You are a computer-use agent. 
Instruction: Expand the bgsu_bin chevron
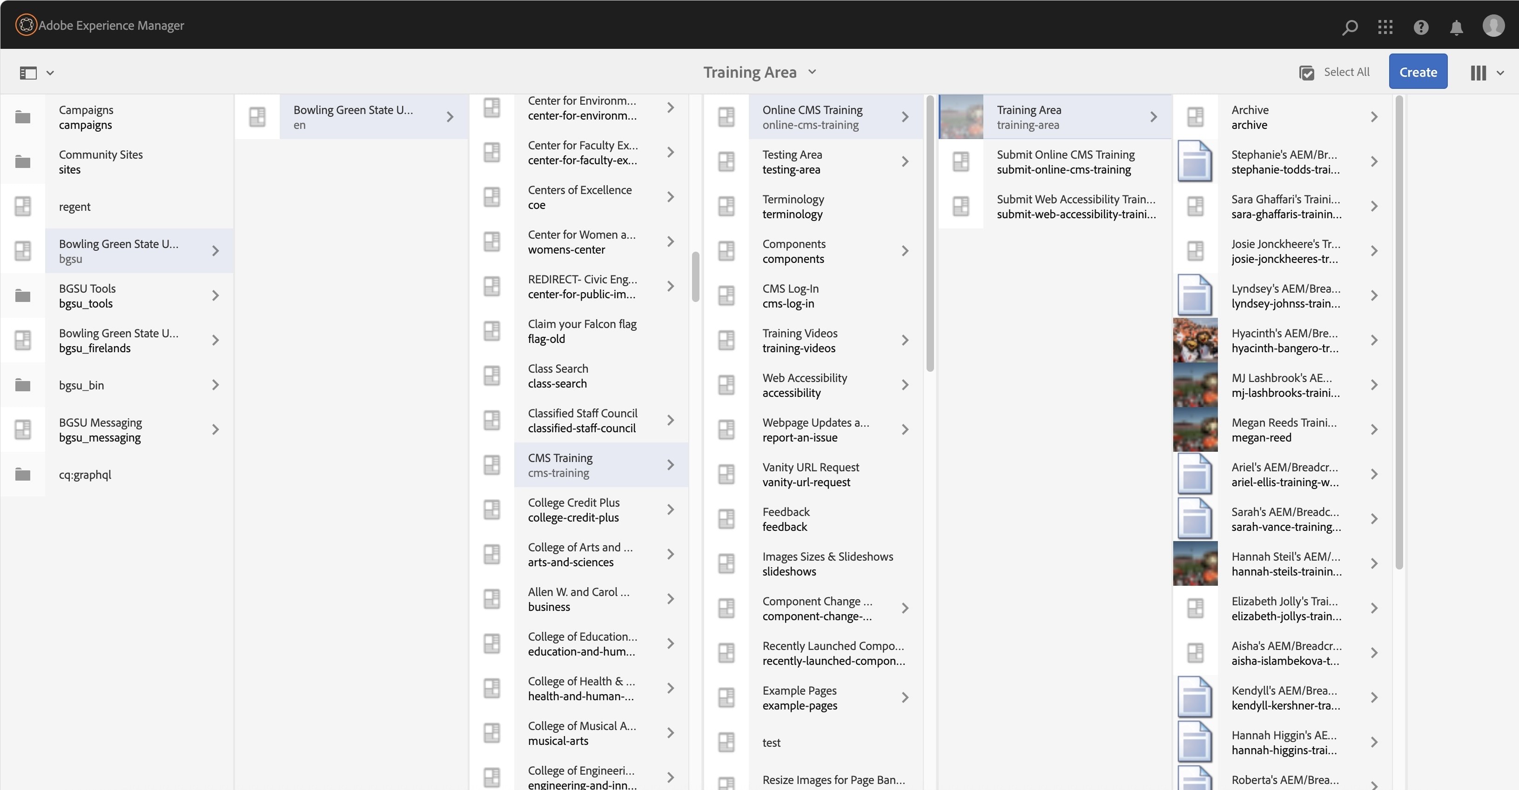(215, 385)
